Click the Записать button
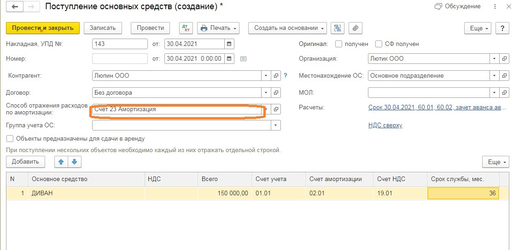 pos(103,28)
